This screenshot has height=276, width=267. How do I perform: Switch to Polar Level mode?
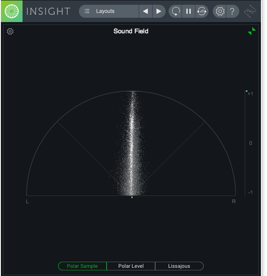(x=131, y=266)
